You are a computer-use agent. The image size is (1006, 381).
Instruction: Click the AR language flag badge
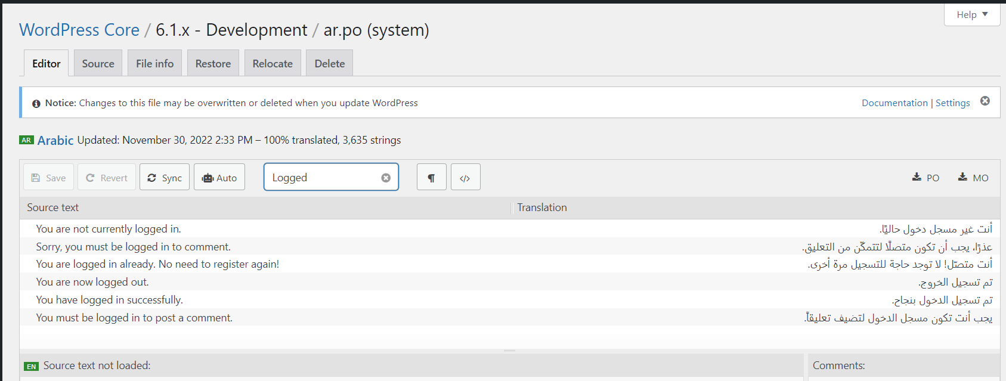click(x=26, y=140)
